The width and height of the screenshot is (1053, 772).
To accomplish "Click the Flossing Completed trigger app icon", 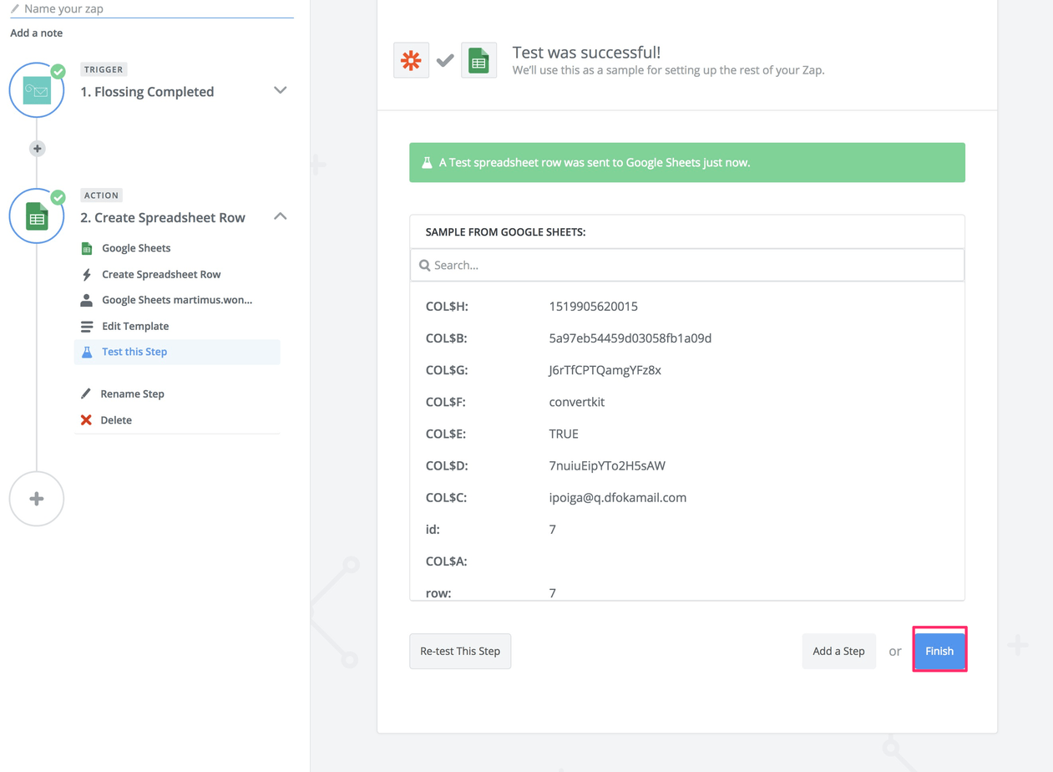I will pos(37,90).
